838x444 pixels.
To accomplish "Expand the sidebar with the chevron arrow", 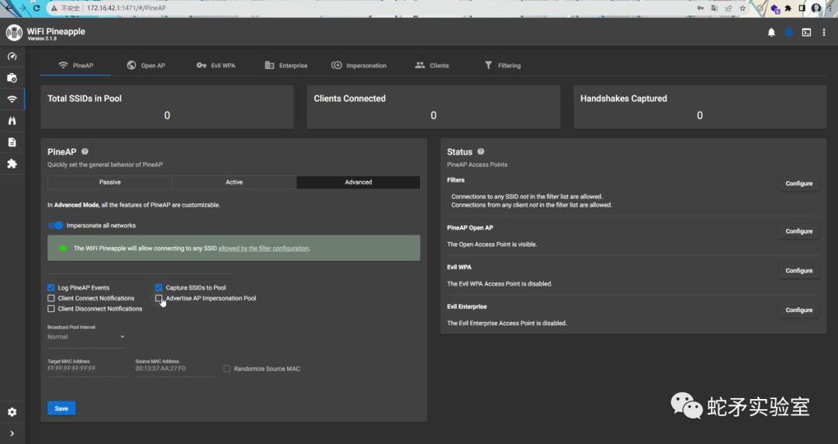I will [12, 433].
